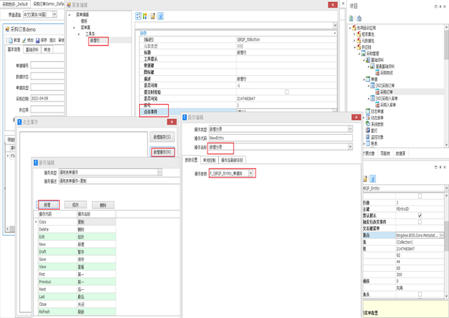Toggle the checkbox above 列数 in entity properties
The image size is (449, 318).
tap(419, 196)
